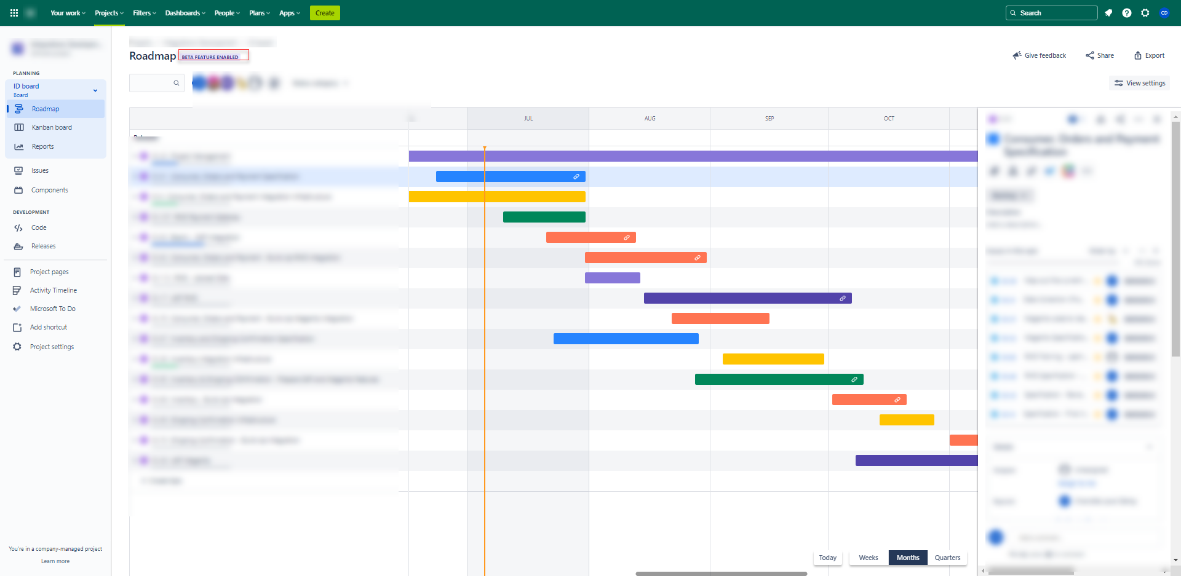Select Roadmap in the sidebar

point(56,109)
